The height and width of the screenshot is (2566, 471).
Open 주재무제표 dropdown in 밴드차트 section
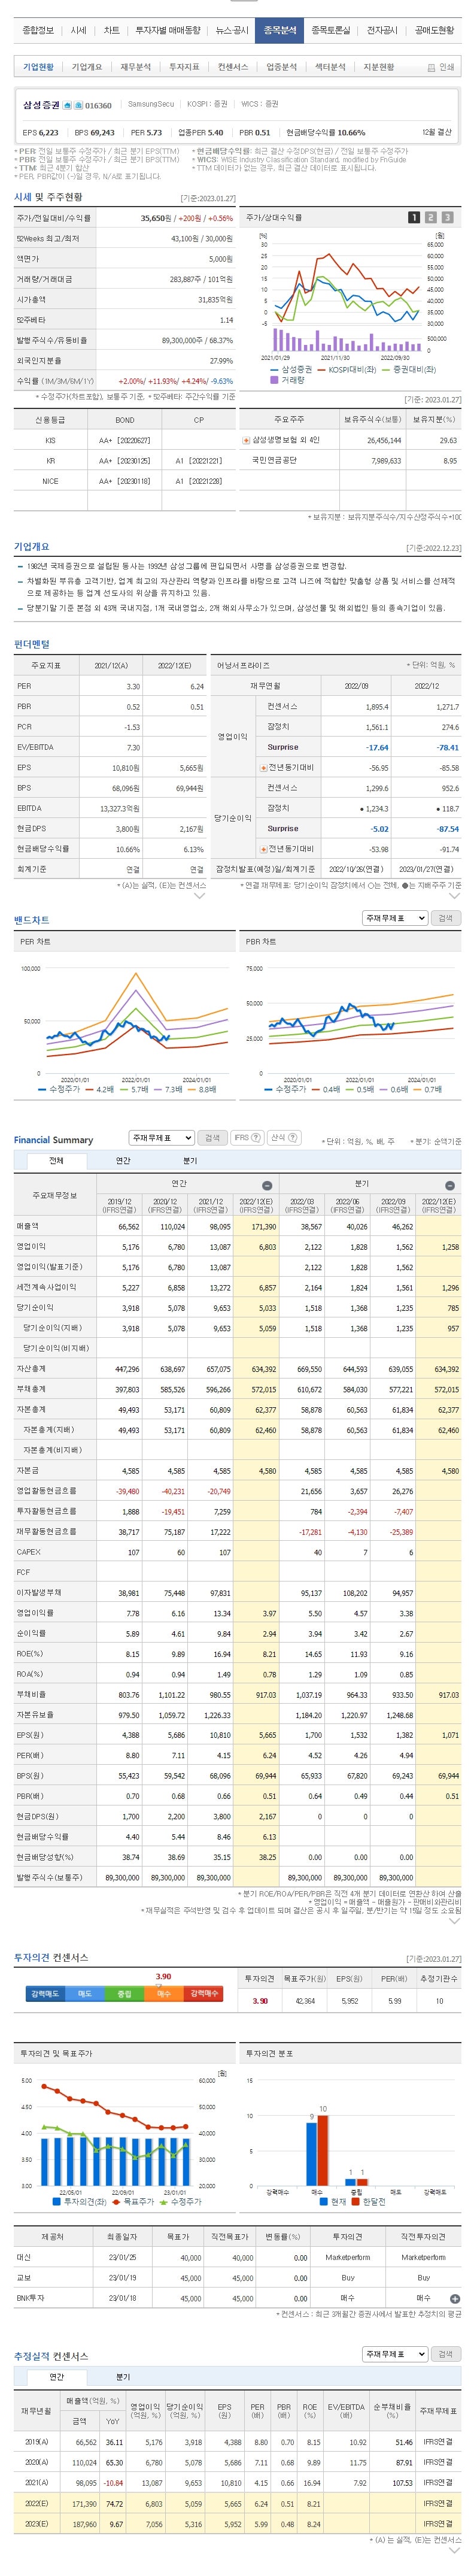[394, 919]
